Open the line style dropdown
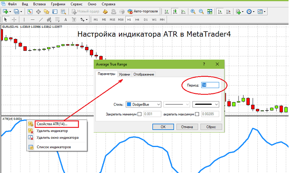This screenshot has height=173, width=290. (x=177, y=104)
